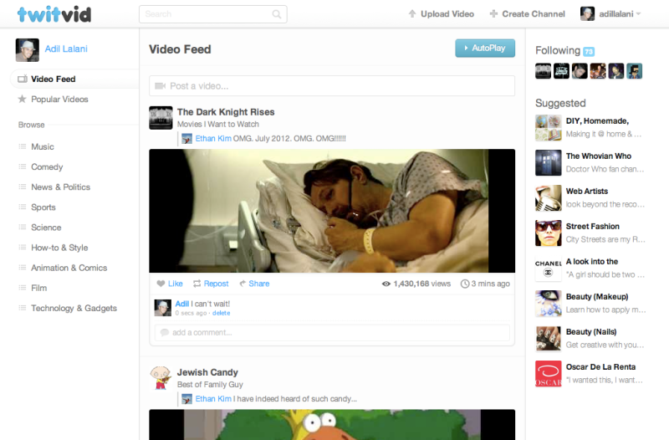
Task: Open The Dark Knight Rises title
Action: 226,112
